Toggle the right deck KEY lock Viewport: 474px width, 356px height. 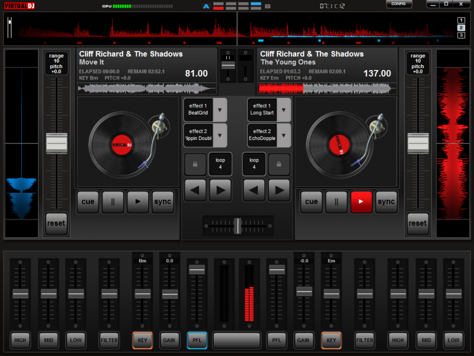click(331, 340)
